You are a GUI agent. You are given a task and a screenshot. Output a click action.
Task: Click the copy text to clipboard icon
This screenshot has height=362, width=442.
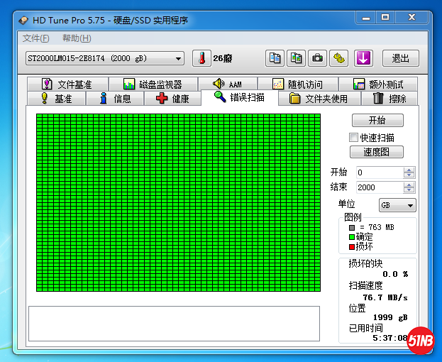click(x=275, y=58)
